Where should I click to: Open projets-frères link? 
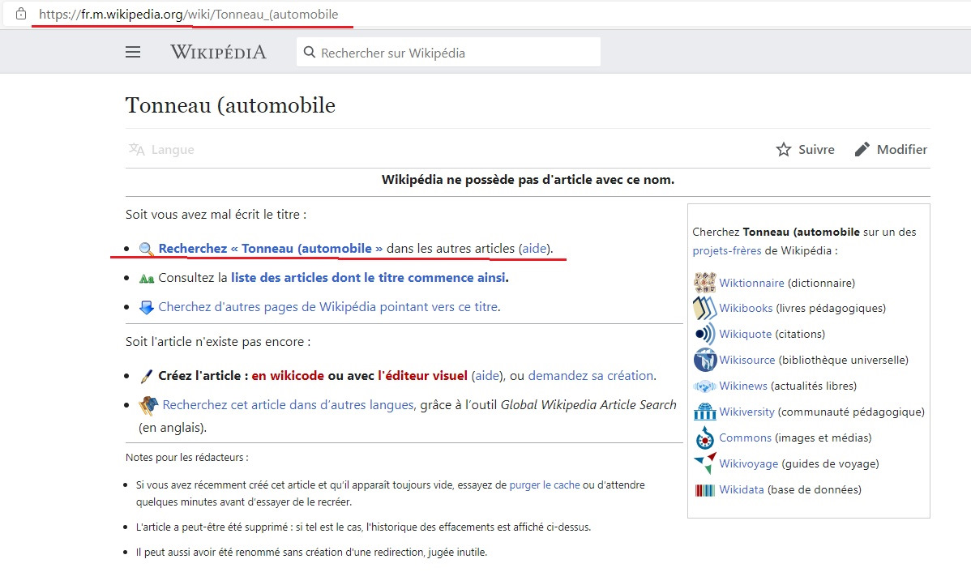727,250
